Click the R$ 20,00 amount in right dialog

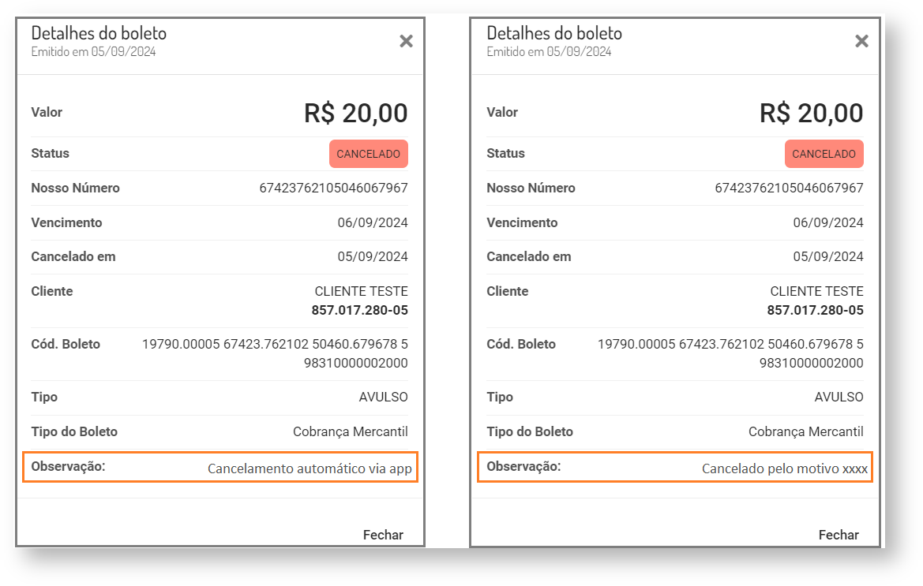click(x=812, y=114)
